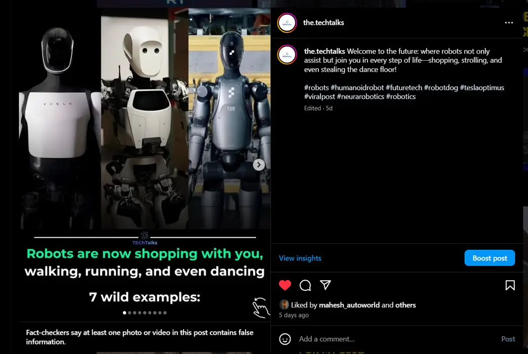This screenshot has height=354, width=528.
Task: Click the first carousel pagination dot
Action: [125, 313]
